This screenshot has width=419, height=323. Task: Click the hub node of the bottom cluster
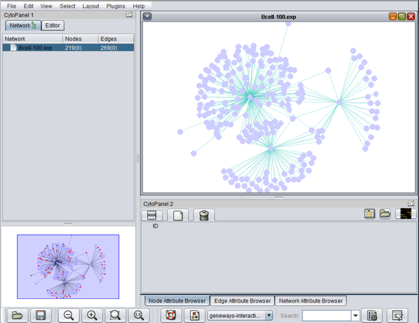pos(271,149)
